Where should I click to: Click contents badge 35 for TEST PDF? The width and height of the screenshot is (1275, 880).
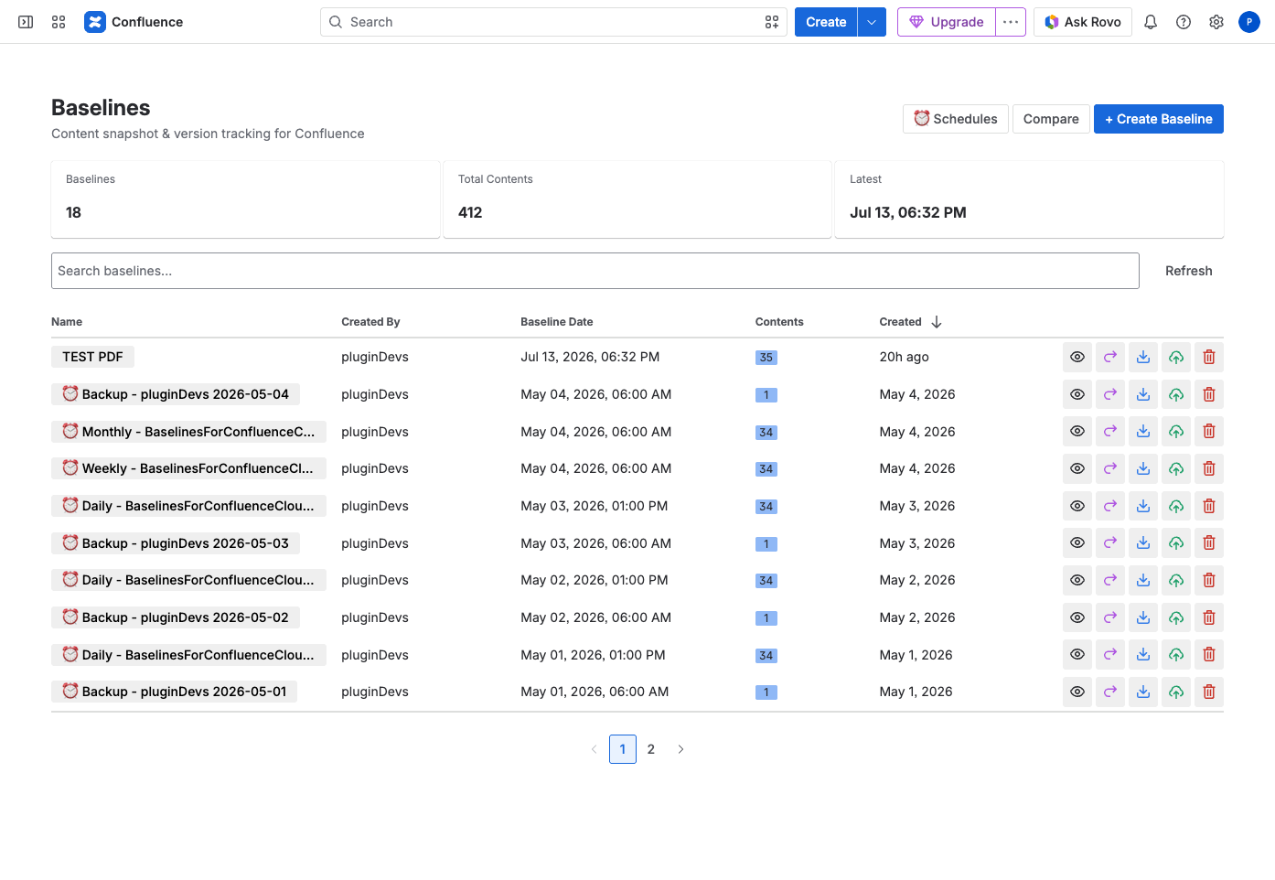[766, 358]
